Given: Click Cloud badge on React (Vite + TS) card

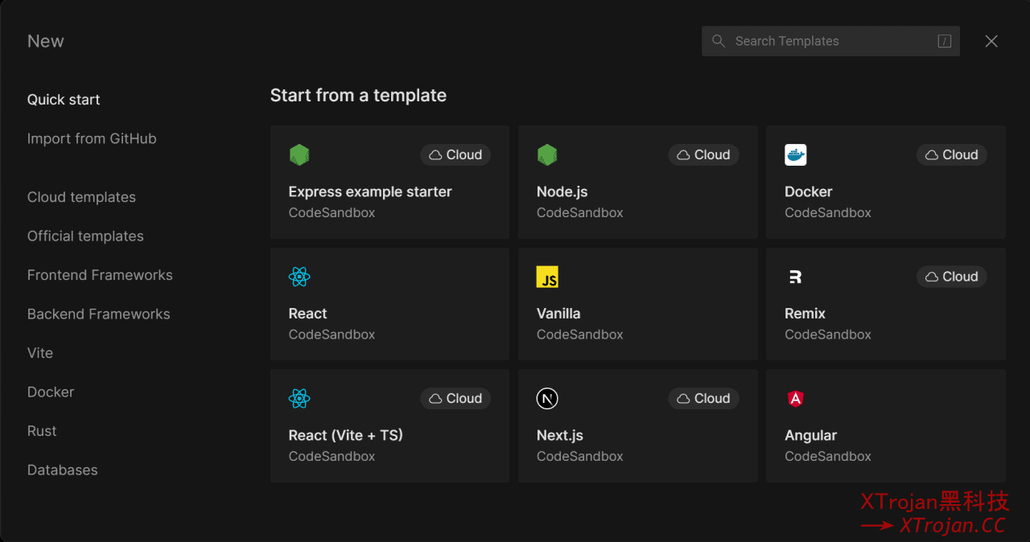Looking at the screenshot, I should 455,399.
